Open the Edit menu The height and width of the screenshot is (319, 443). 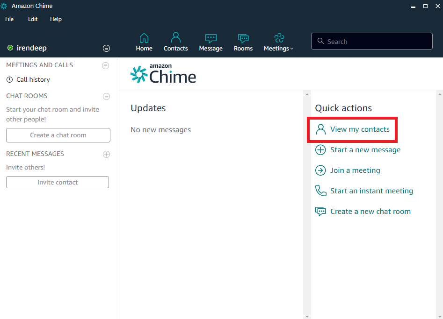[33, 19]
